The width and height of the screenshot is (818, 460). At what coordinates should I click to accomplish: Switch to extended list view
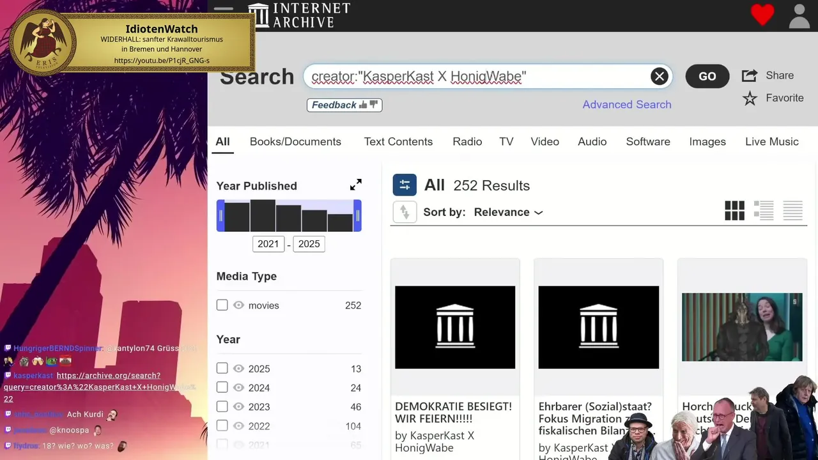[764, 211]
